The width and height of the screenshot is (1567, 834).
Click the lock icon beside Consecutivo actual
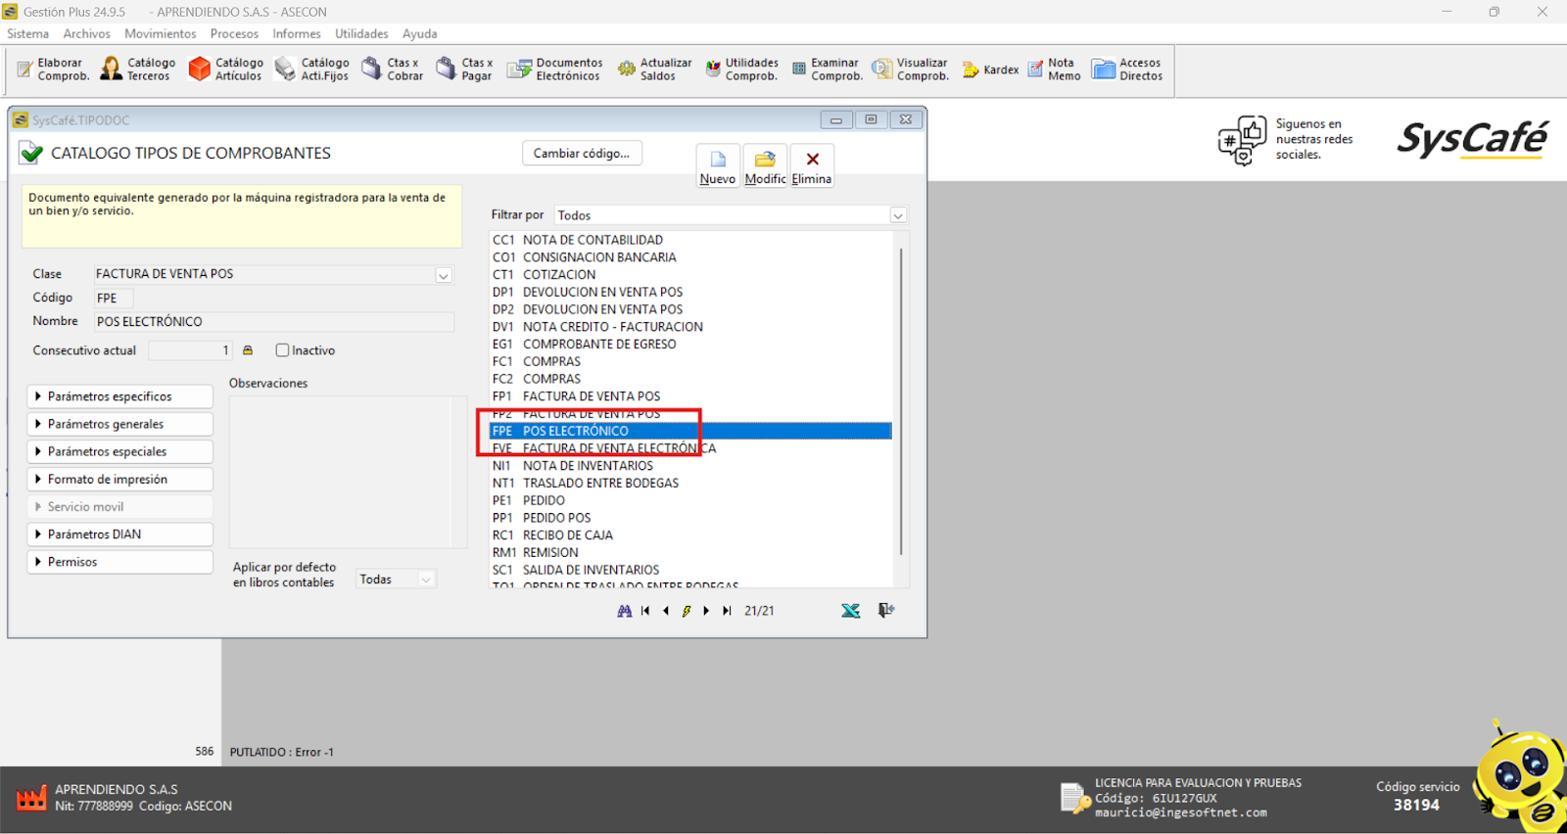(248, 350)
